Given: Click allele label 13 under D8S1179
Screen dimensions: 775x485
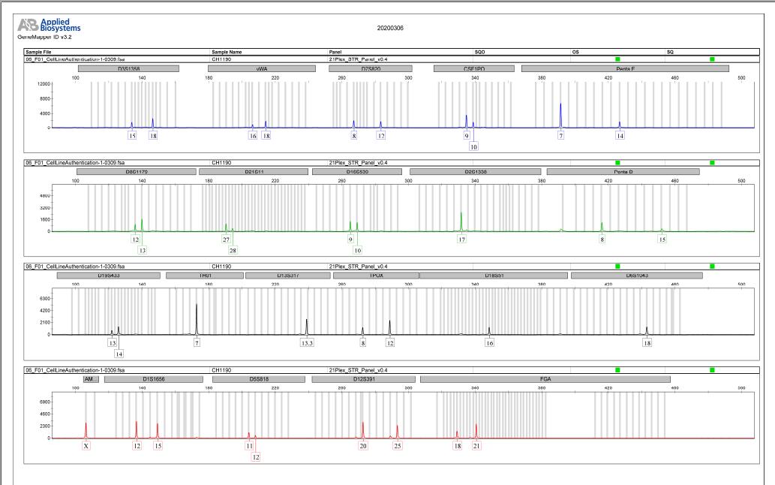Looking at the screenshot, I should [x=143, y=251].
